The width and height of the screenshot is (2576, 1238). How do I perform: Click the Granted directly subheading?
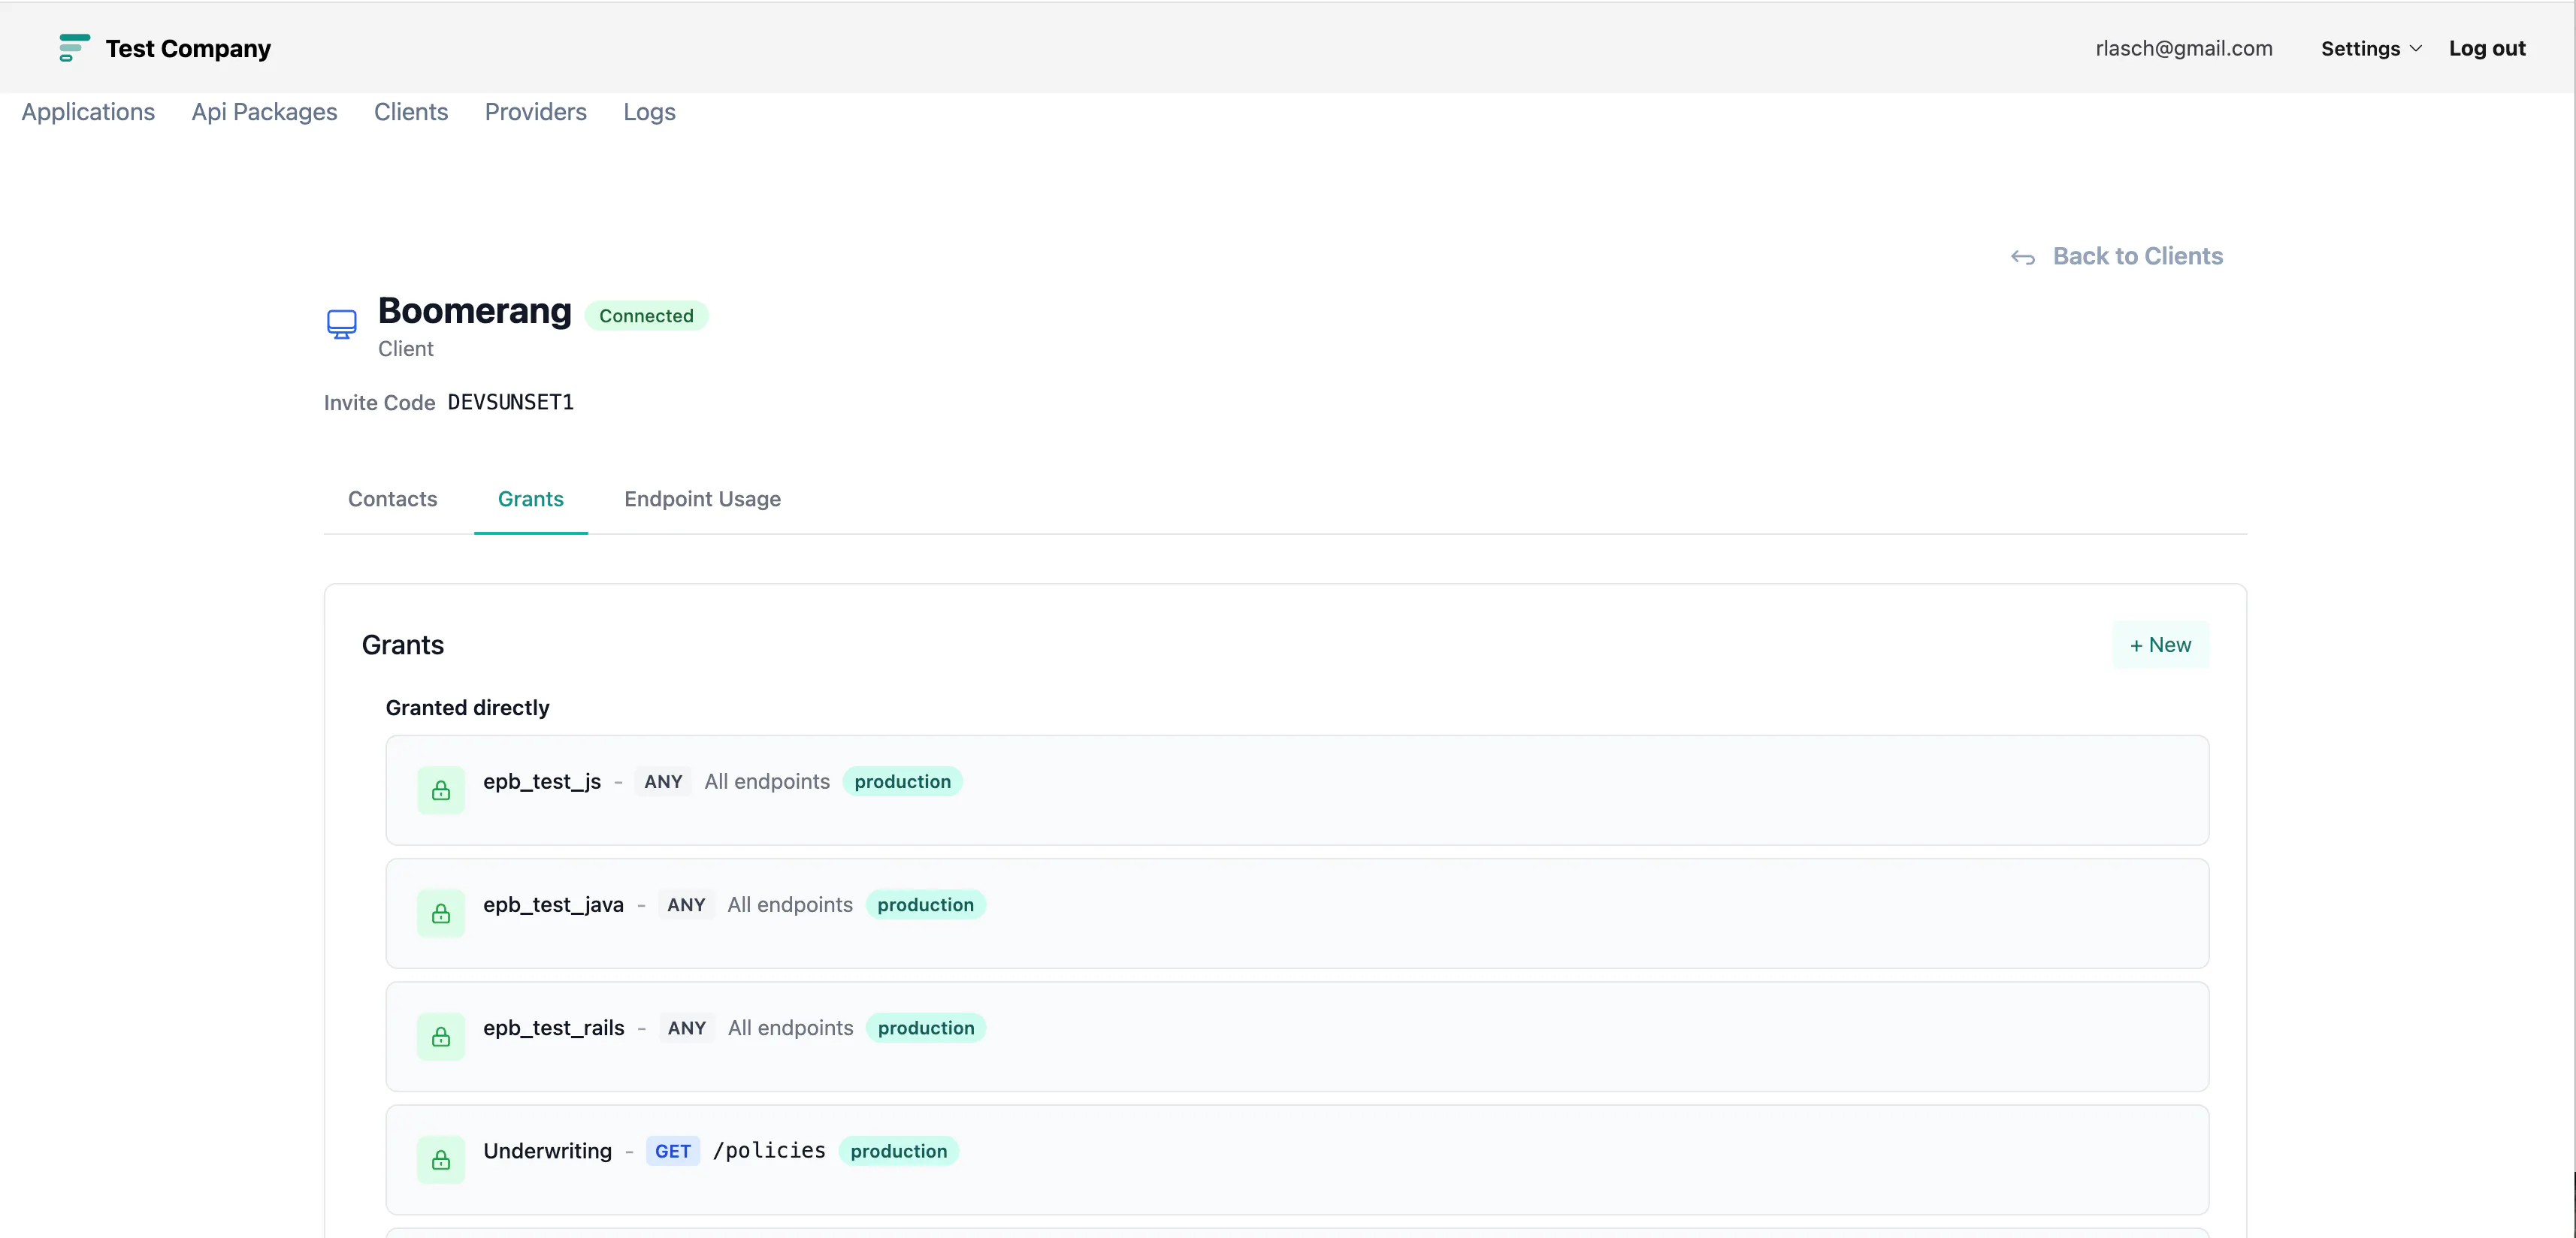(x=468, y=708)
